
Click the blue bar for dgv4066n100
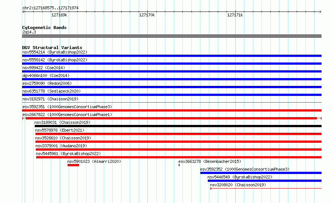(172, 79)
